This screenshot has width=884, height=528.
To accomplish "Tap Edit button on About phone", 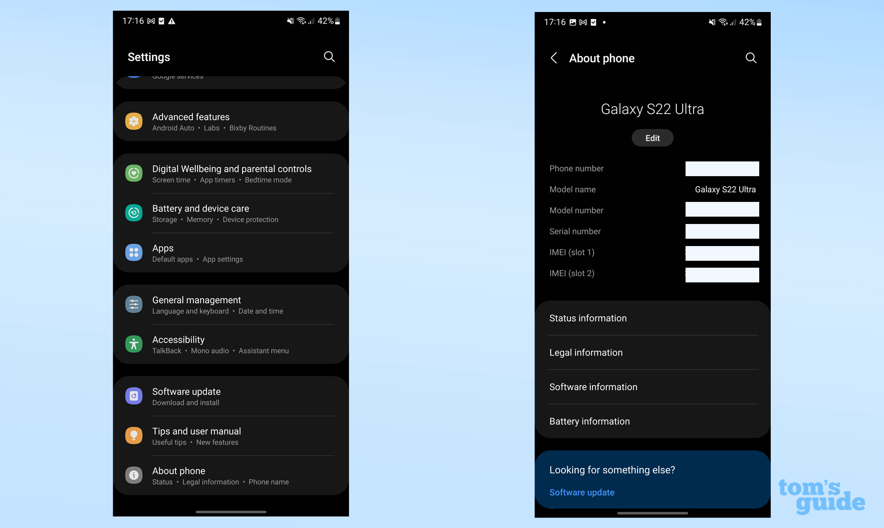I will 652,138.
